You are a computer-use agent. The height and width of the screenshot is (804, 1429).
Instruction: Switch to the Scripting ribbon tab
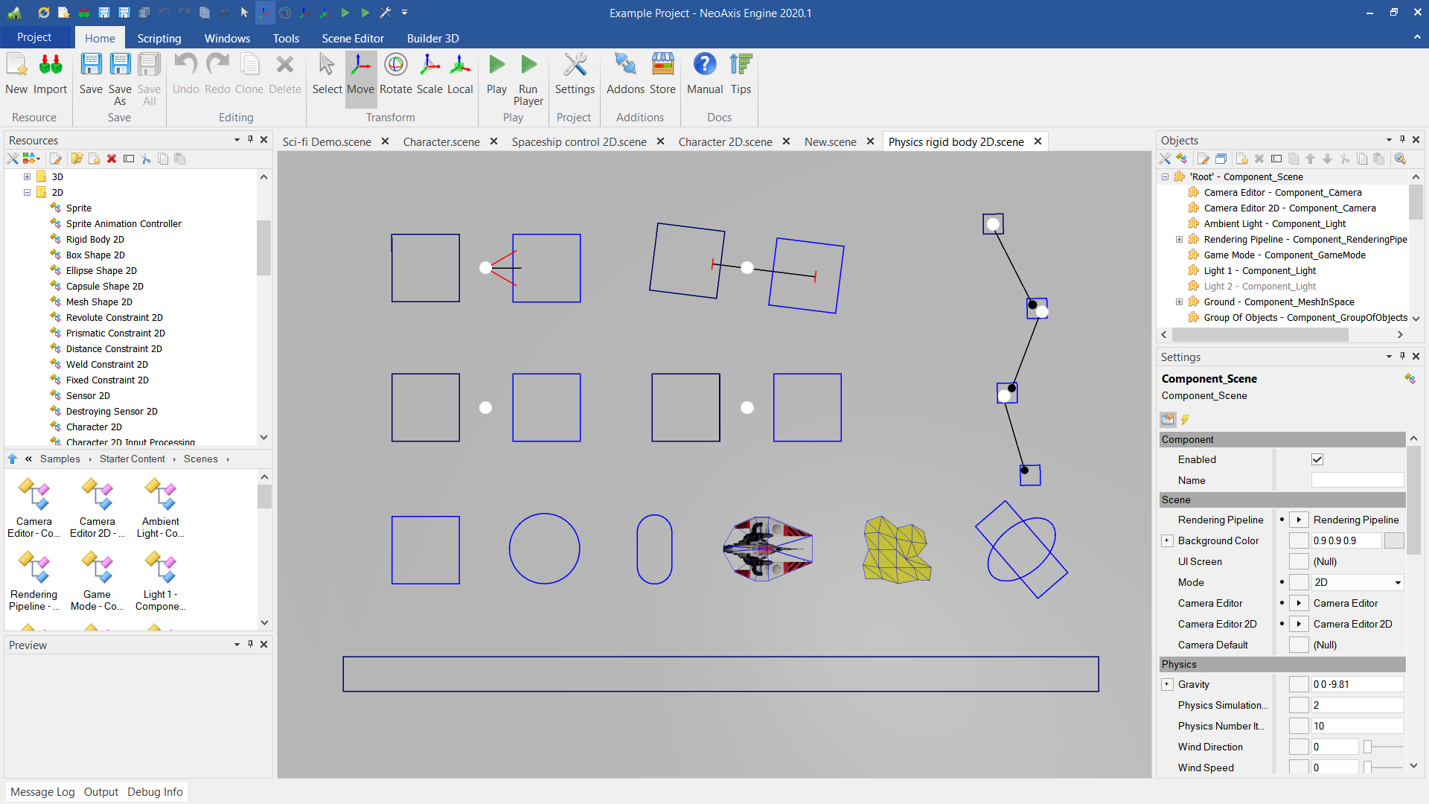[158, 38]
